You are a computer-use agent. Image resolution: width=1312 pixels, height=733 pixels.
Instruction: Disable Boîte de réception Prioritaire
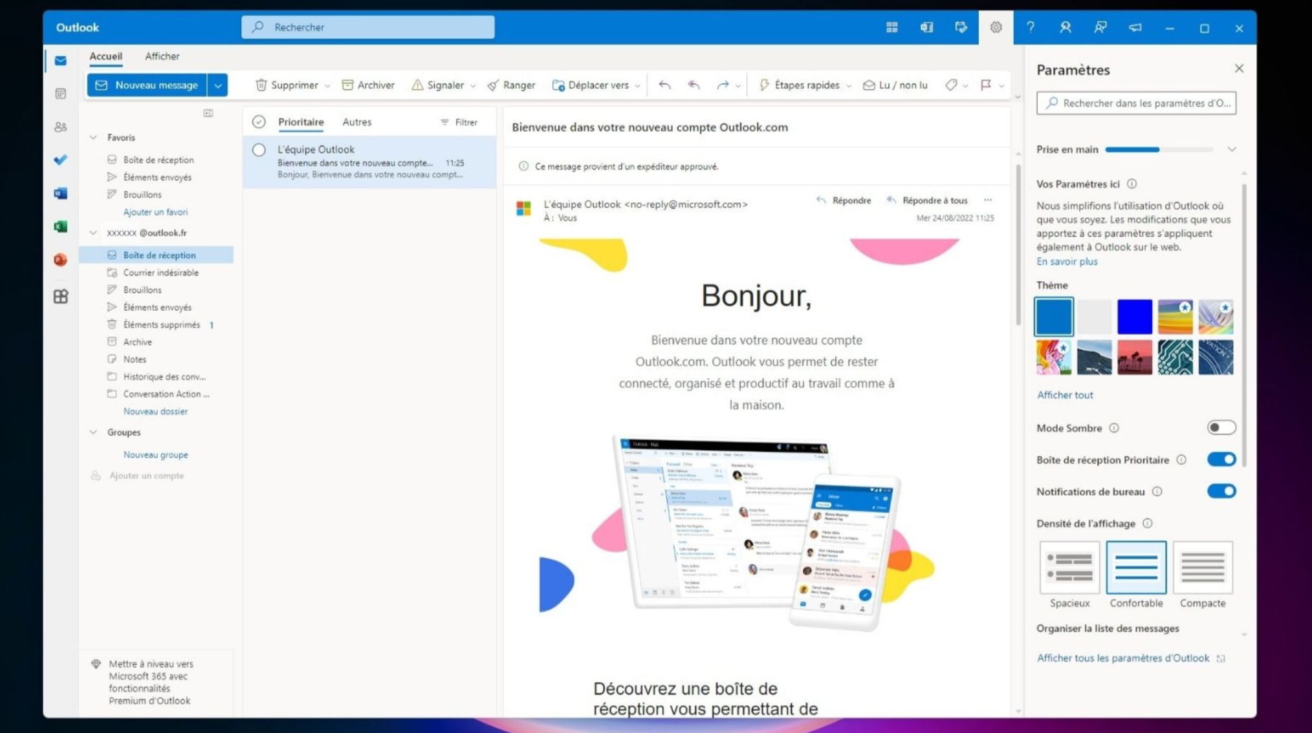pos(1220,459)
